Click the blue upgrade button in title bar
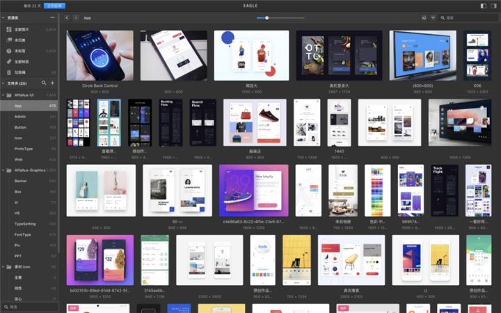 (x=55, y=6)
